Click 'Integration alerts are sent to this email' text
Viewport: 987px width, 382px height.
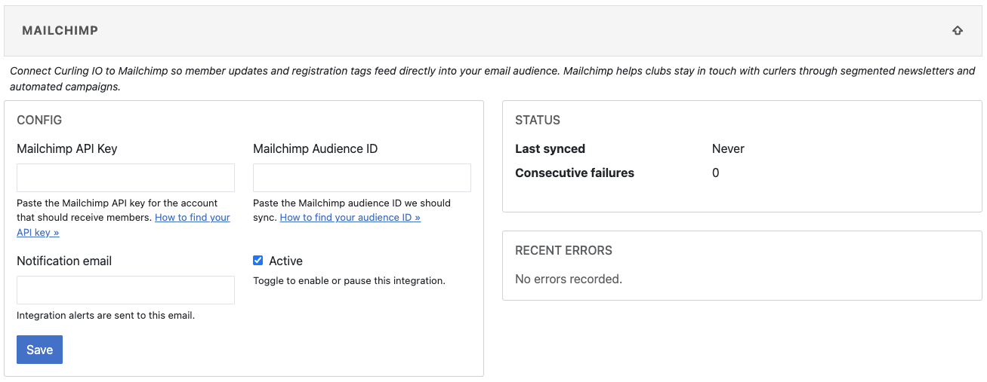[106, 315]
